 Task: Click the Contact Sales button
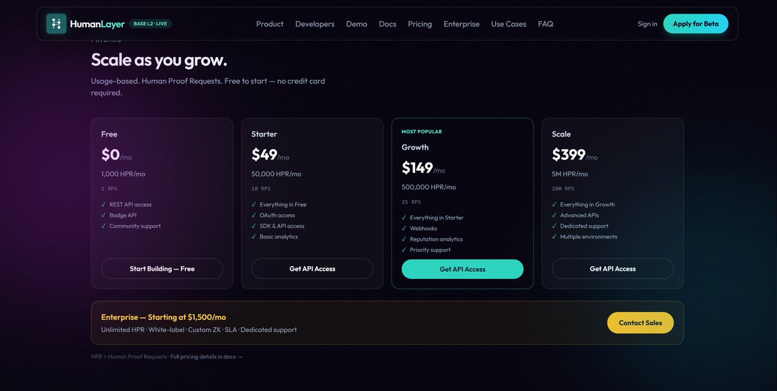(640, 323)
